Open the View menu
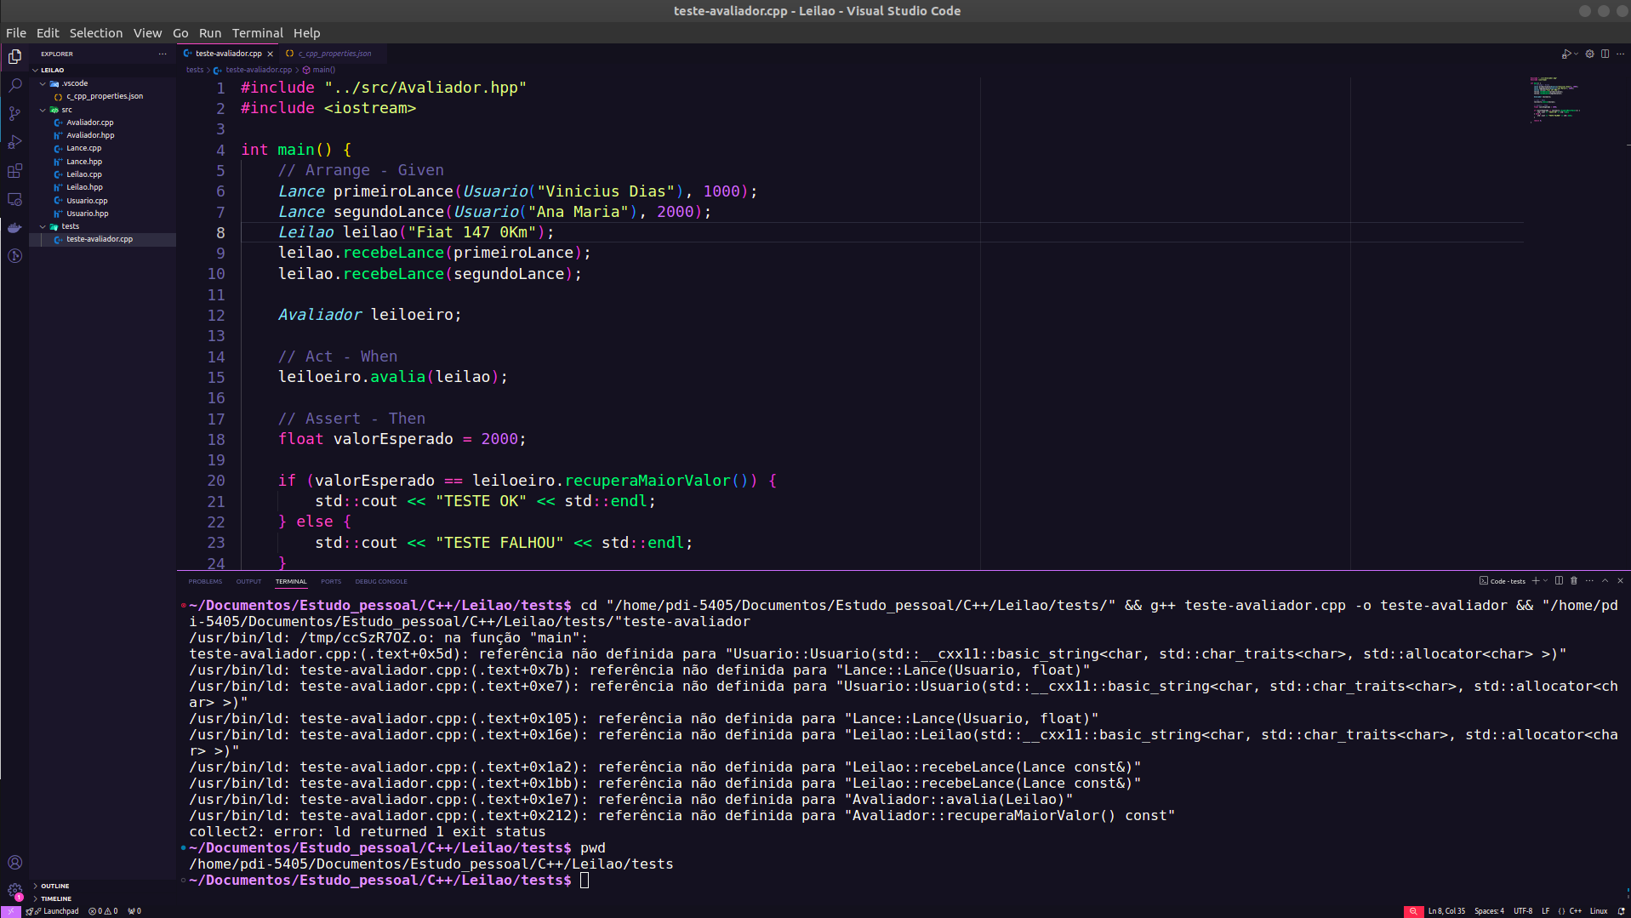This screenshot has height=918, width=1631. pyautogui.click(x=147, y=33)
